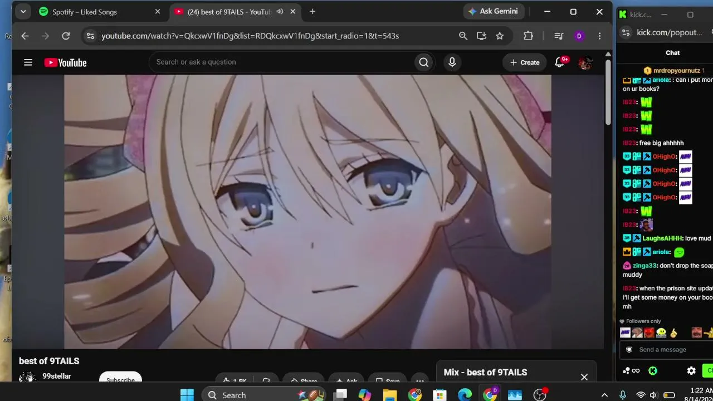The height and width of the screenshot is (401, 713).
Task: Show hidden system tray icons
Action: [604, 395]
